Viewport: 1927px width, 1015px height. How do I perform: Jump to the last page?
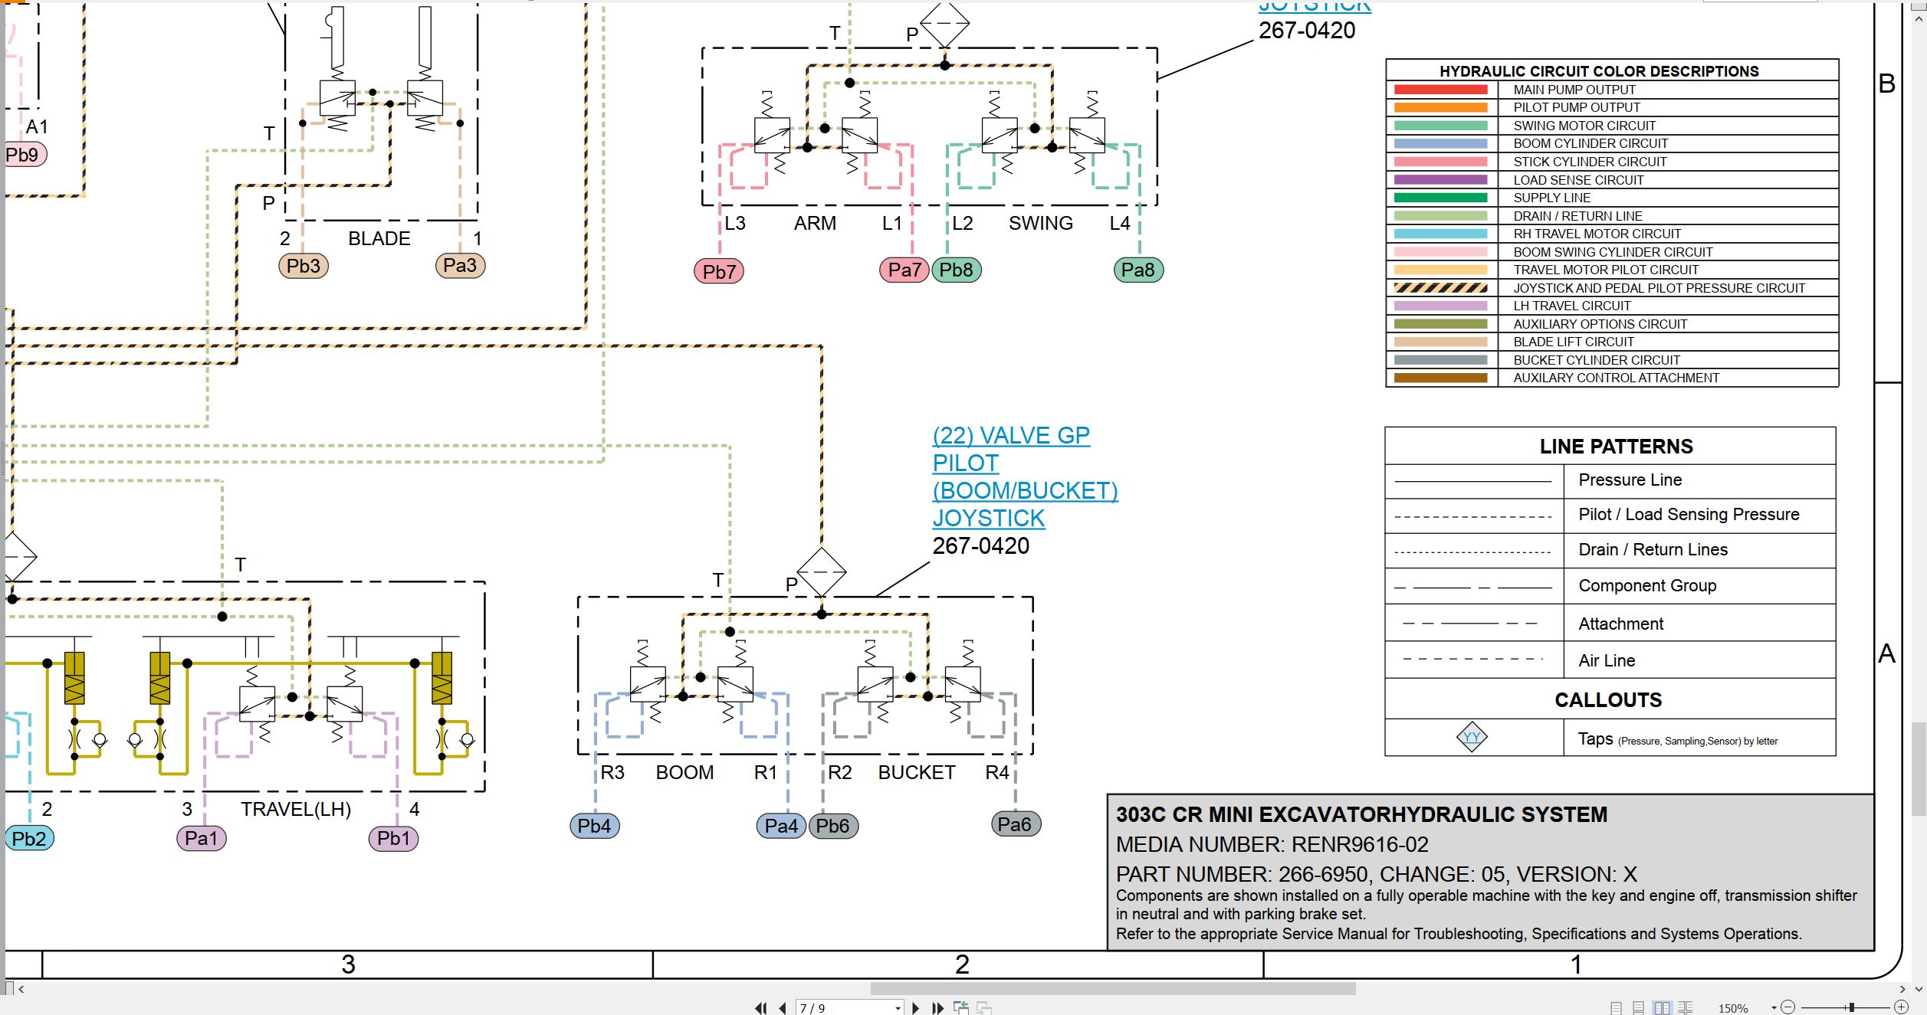click(937, 1008)
